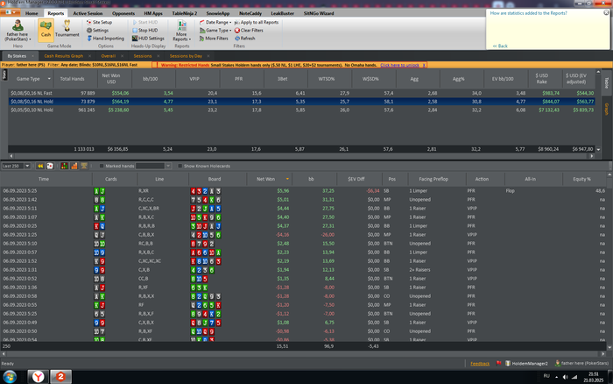Click the hands list horizontal scrollbar right arrow
613x384 pixels.
click(602, 354)
